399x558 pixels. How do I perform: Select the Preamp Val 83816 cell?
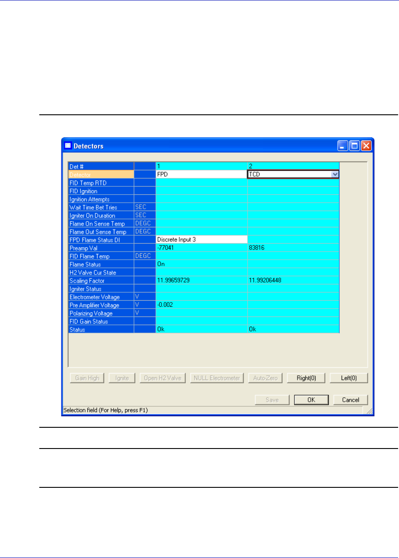[293, 248]
